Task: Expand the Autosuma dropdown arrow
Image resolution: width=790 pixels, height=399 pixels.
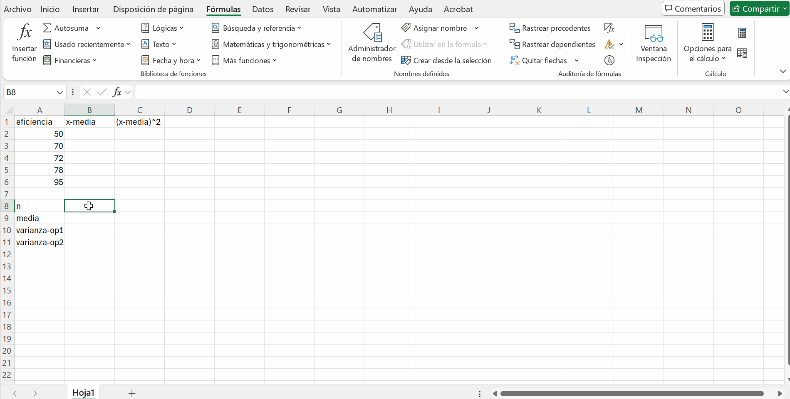Action: pyautogui.click(x=98, y=28)
